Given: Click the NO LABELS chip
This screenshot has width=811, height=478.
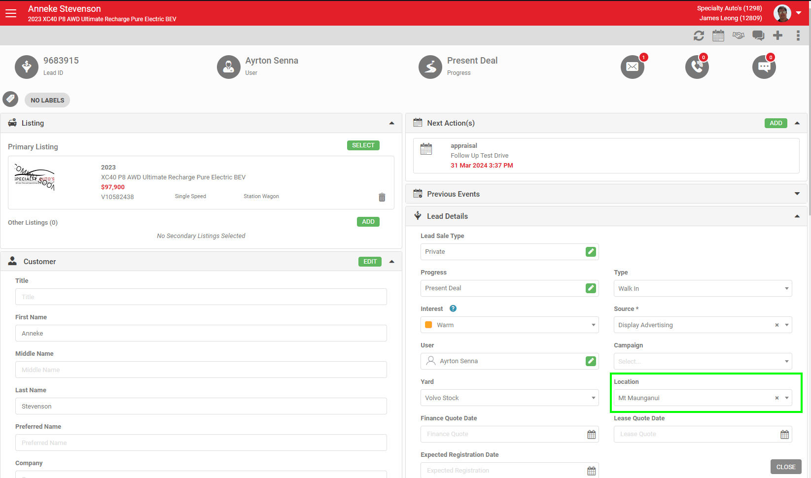Looking at the screenshot, I should (x=47, y=100).
